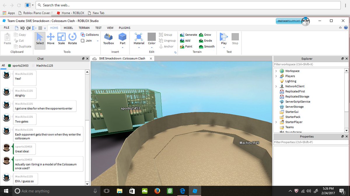This screenshot has height=196, width=350.
Task: Open the Play dropdown arrow
Action: point(224,48)
